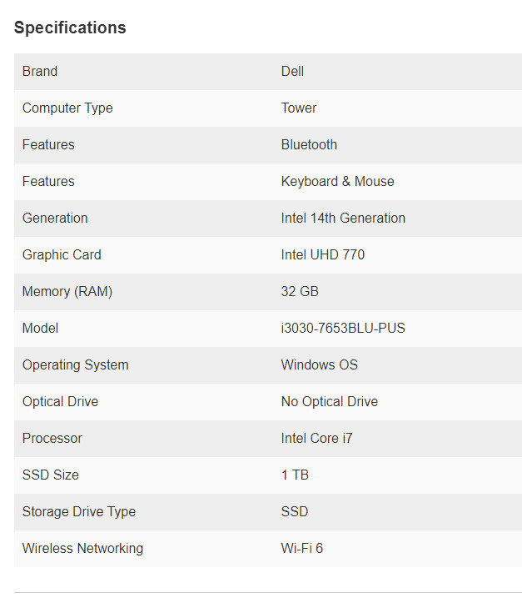522x598 pixels.
Task: Click the Graphic Card label
Action: (x=62, y=254)
